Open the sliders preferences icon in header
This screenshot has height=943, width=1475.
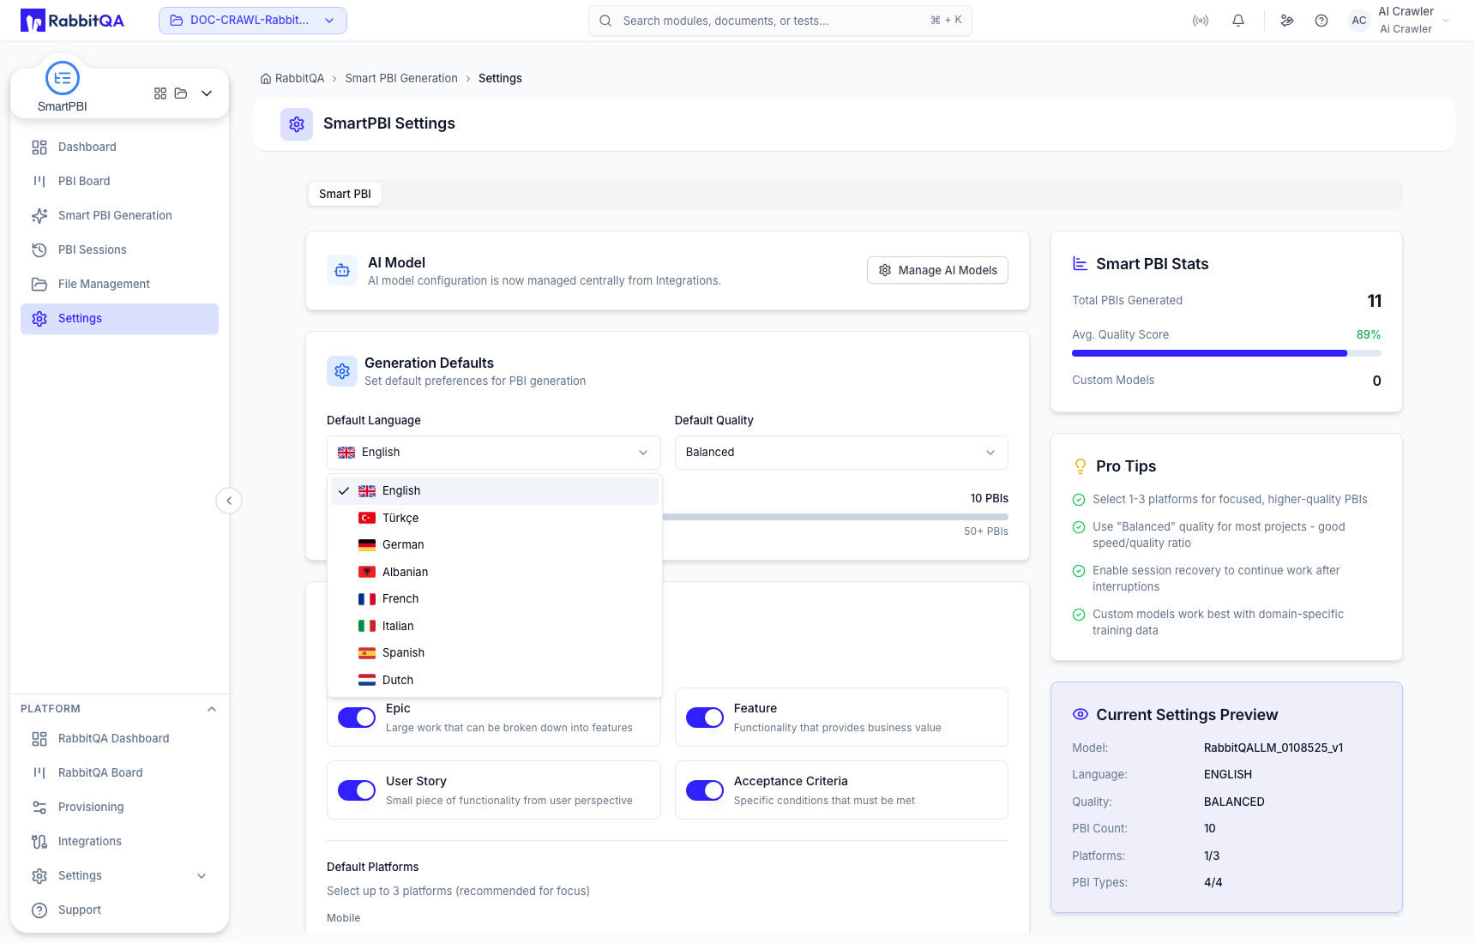(1287, 21)
